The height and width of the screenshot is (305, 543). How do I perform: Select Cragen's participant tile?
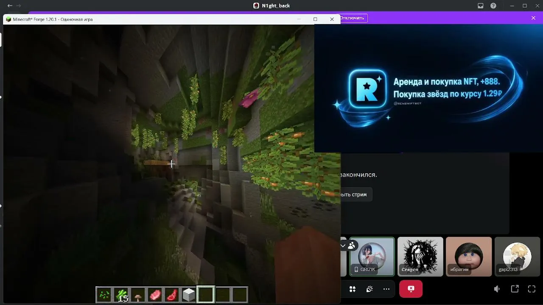click(420, 256)
